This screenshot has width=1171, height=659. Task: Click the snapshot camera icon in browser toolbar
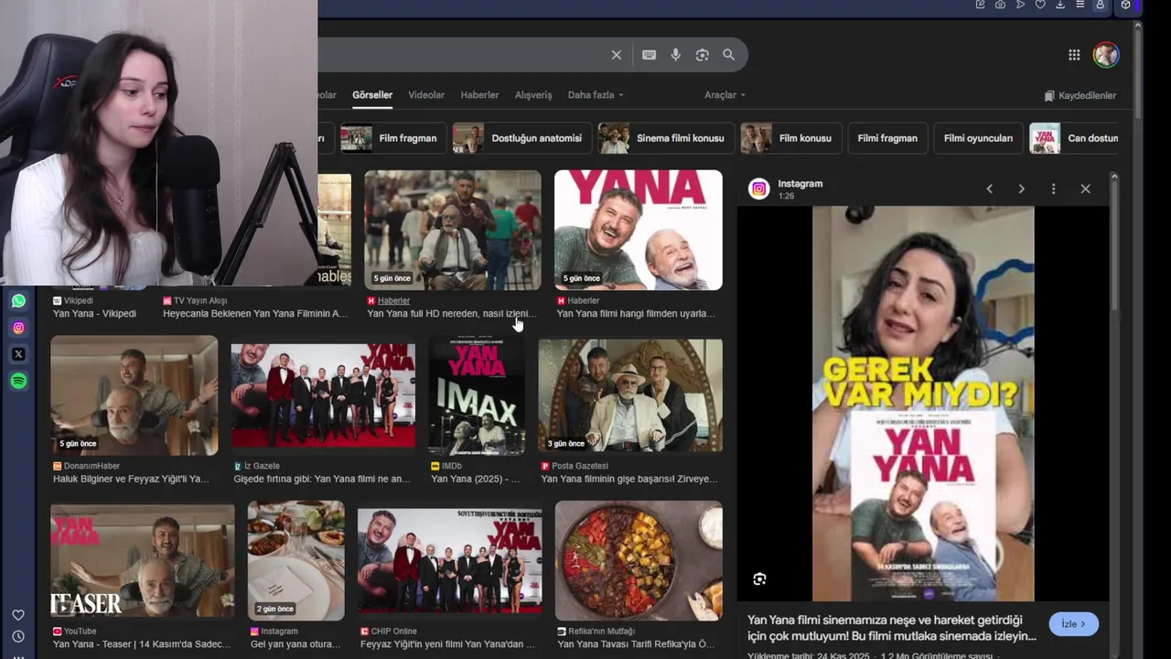pyautogui.click(x=1000, y=5)
